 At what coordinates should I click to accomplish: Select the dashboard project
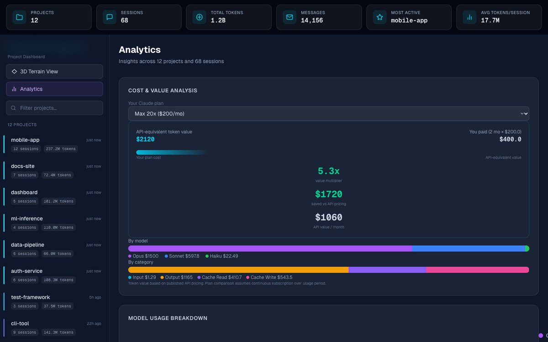pyautogui.click(x=54, y=197)
